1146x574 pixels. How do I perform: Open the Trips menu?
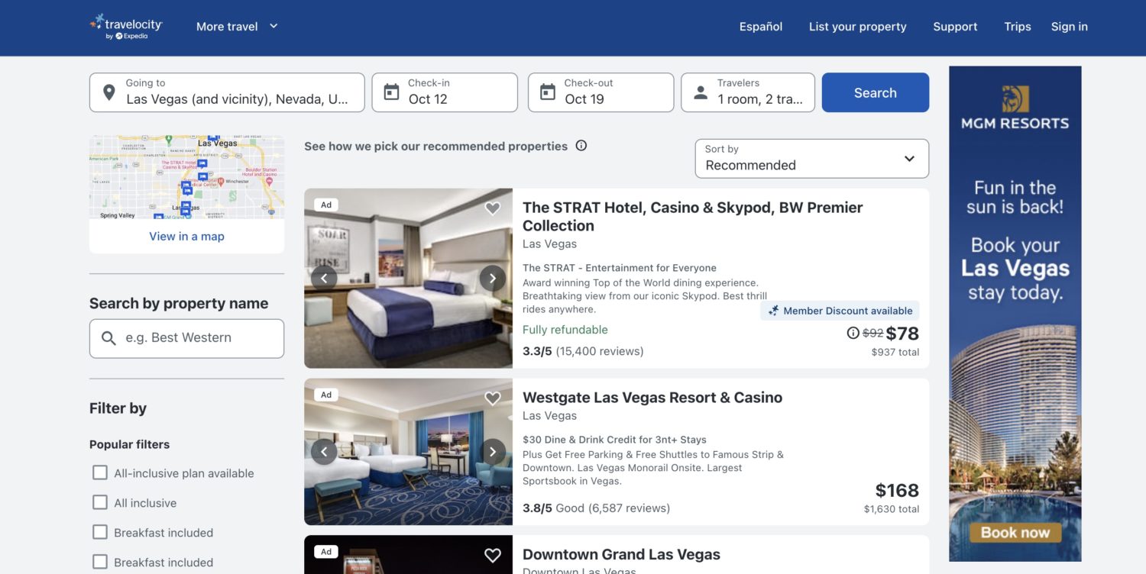click(1017, 26)
